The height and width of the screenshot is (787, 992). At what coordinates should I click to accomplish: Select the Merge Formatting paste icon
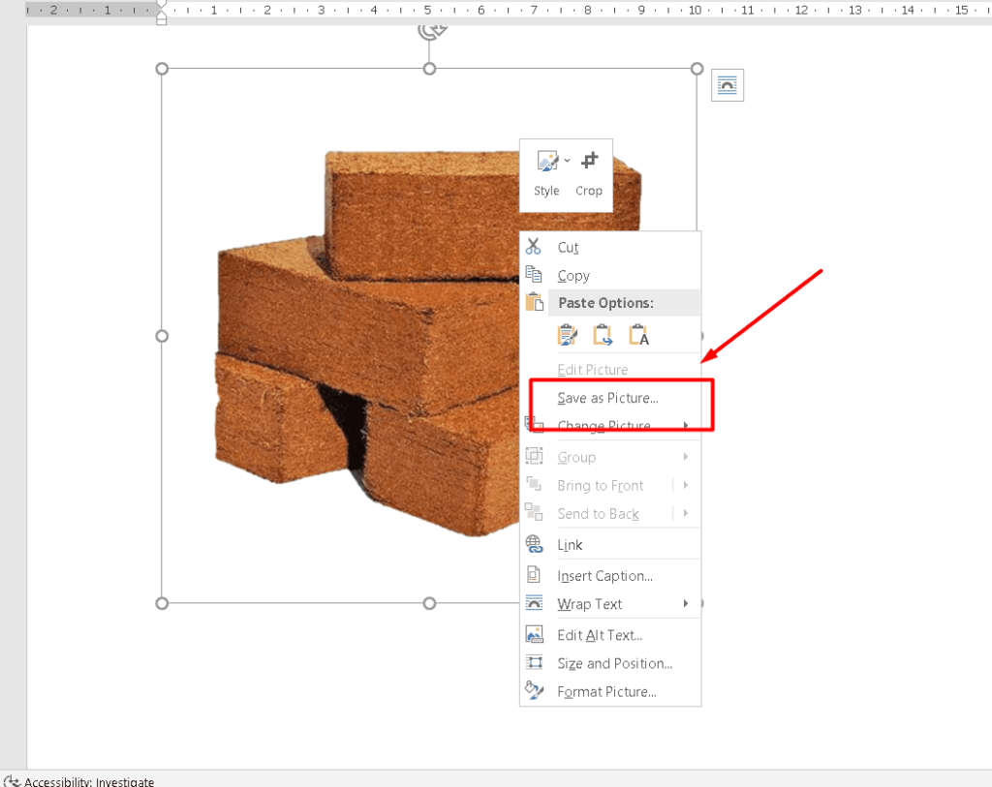(603, 335)
